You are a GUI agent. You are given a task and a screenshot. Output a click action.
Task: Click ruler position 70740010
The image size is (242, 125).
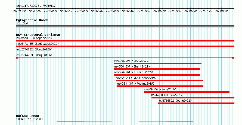click(x=66, y=11)
